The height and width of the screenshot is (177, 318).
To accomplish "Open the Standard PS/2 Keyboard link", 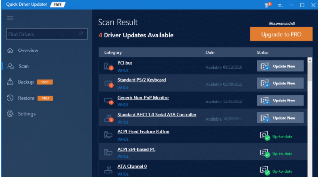I will point(141,80).
